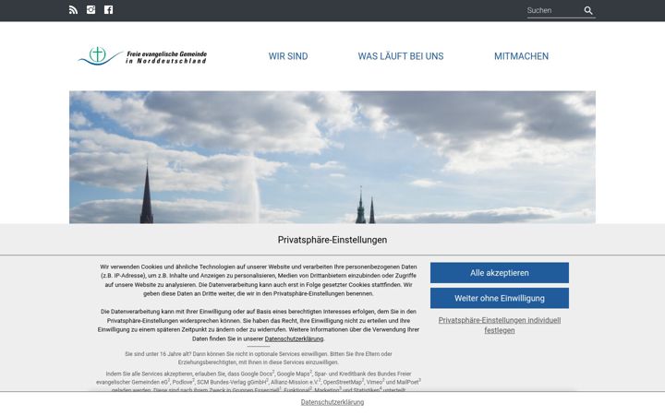Open the MITMACHEN menu
The height and width of the screenshot is (415, 665).
click(521, 56)
